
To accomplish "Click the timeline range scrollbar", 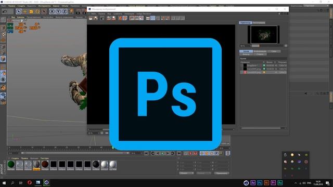I will tap(74, 153).
